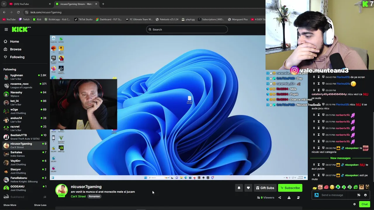Viewport: 374px width, 210px height.
Task: Open the Kick hamburger sidebar menu
Action: [6, 29]
